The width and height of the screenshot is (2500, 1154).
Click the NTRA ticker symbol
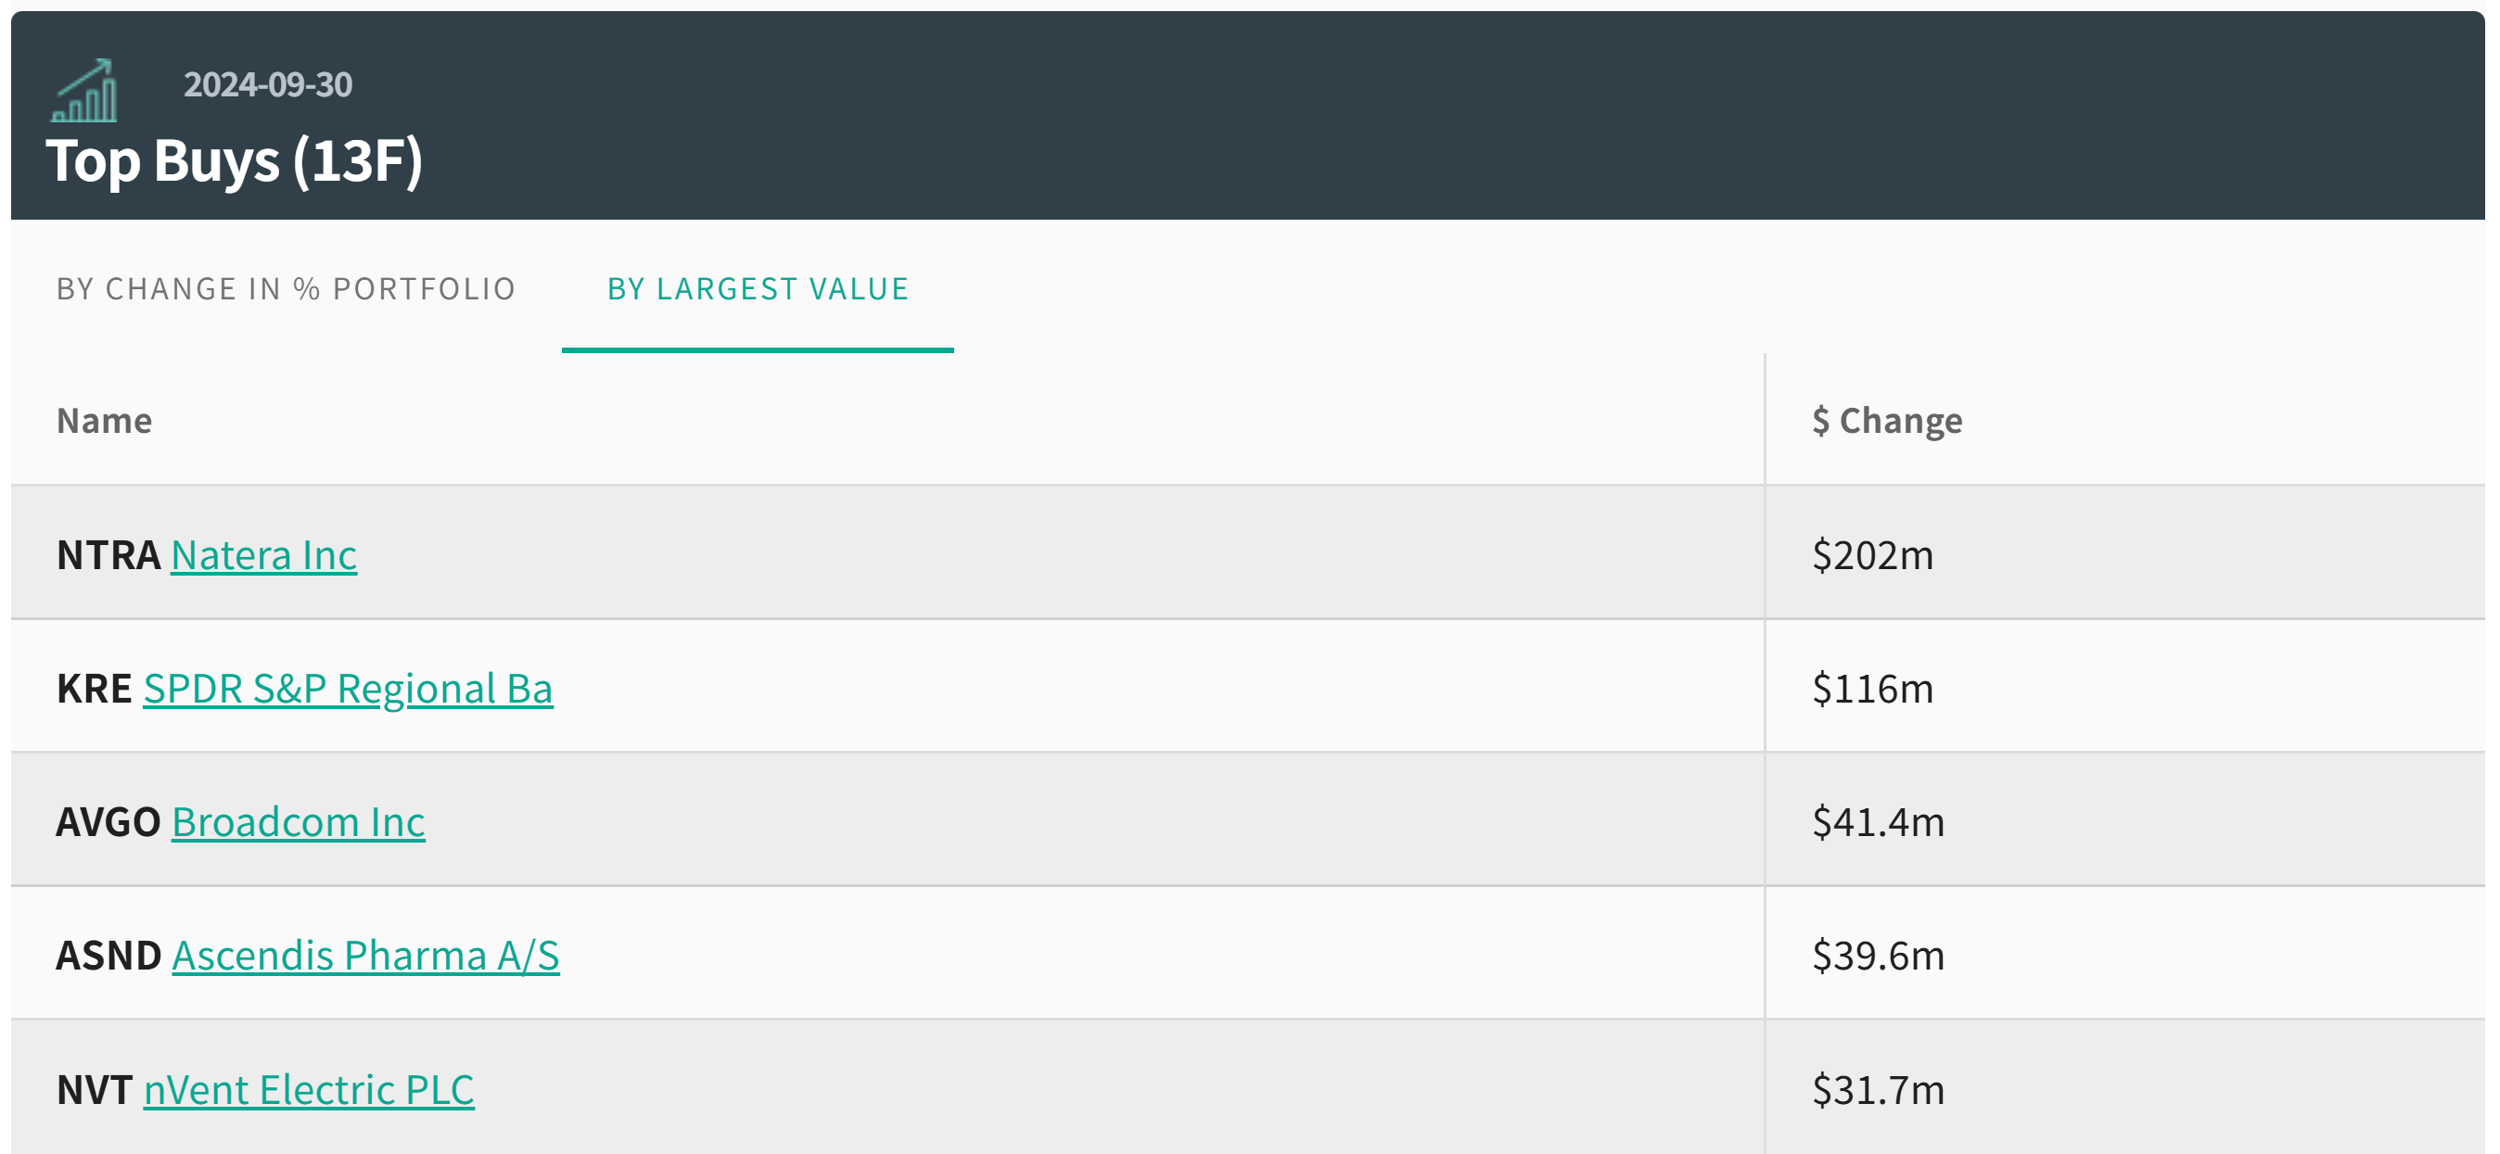point(108,555)
